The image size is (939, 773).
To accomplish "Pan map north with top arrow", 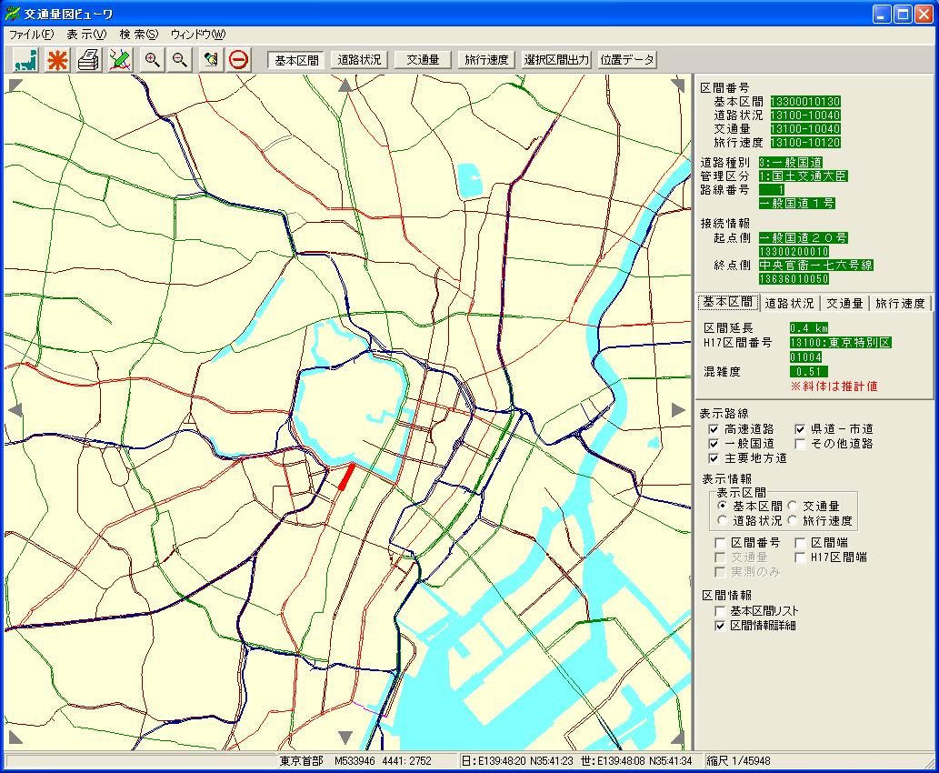I will tap(345, 85).
